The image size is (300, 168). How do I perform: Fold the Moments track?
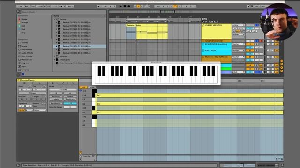(x=203, y=57)
